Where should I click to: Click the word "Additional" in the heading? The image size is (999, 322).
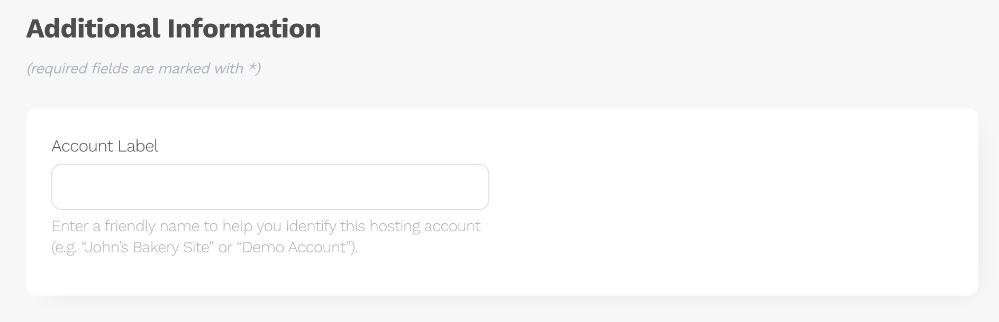93,29
